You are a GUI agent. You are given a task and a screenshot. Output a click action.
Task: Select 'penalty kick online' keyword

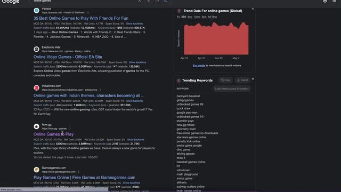click(x=188, y=141)
